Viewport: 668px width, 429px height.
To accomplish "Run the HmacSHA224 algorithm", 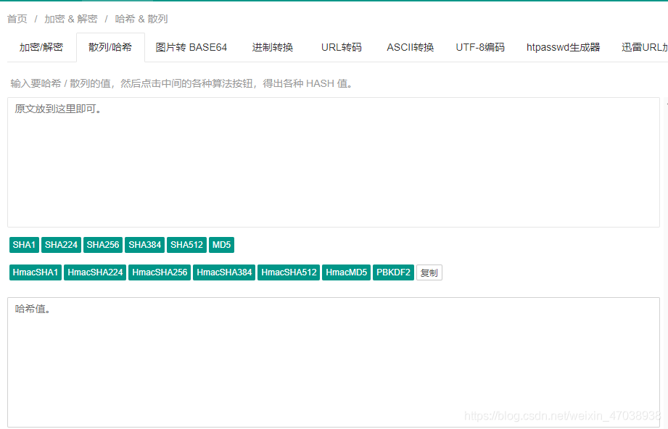I will (95, 272).
